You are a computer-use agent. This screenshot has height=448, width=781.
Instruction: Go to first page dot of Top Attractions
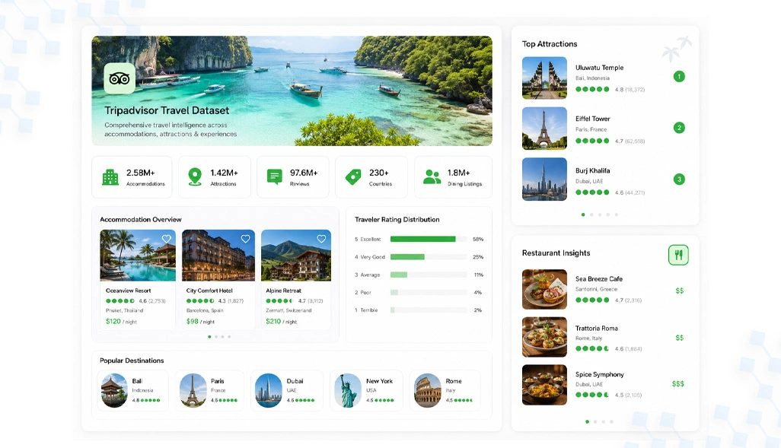583,214
